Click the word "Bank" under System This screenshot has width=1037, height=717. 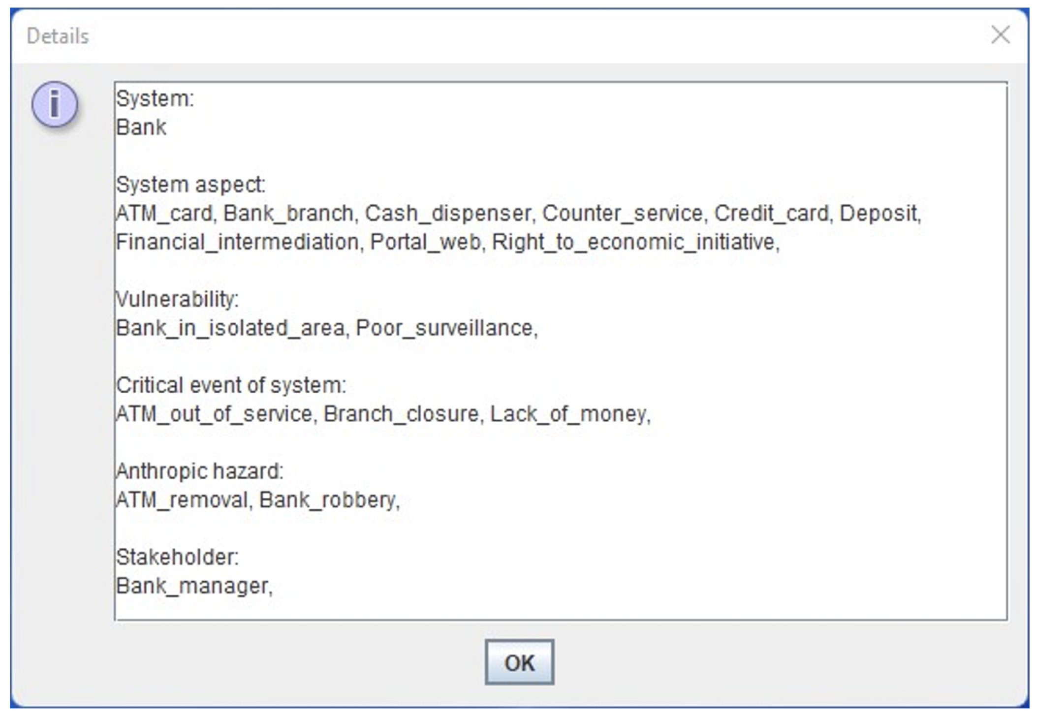pyautogui.click(x=141, y=127)
